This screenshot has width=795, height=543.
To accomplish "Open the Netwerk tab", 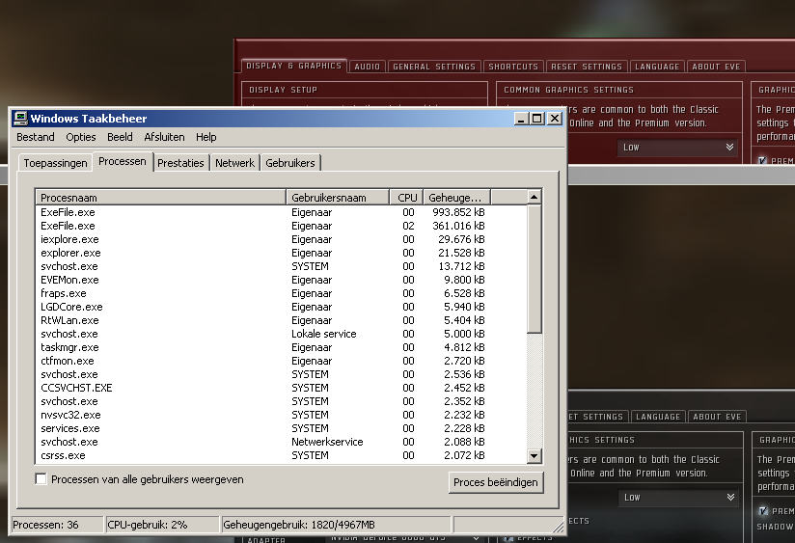I will point(234,163).
